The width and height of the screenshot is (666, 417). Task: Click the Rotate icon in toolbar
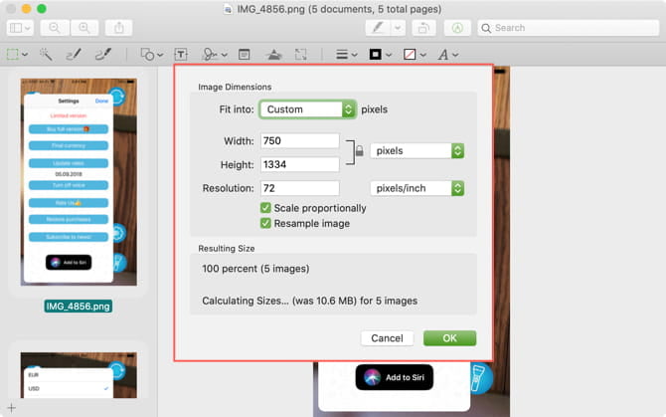[x=423, y=28]
